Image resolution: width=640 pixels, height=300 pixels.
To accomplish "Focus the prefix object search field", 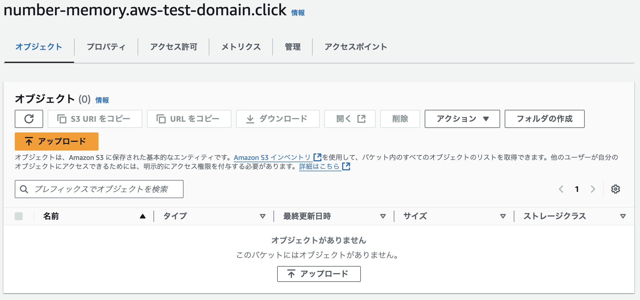I will point(99,189).
